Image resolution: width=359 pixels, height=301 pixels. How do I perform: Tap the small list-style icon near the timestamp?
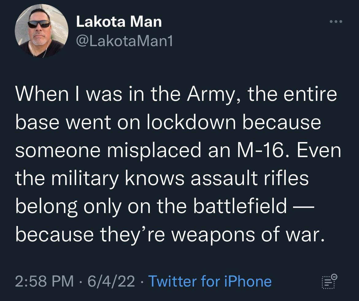pyautogui.click(x=329, y=280)
